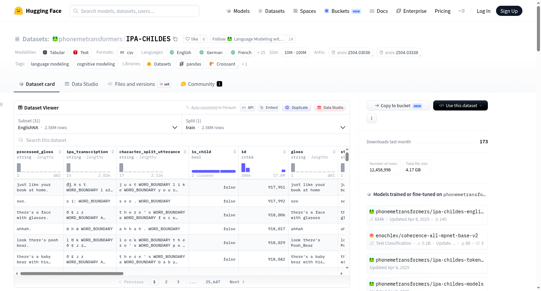Click the Log In link
The image size is (541, 291).
[x=484, y=11]
